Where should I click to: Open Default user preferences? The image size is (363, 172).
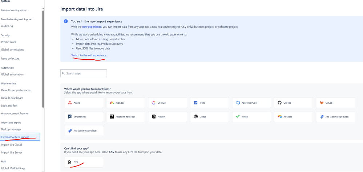(16, 90)
